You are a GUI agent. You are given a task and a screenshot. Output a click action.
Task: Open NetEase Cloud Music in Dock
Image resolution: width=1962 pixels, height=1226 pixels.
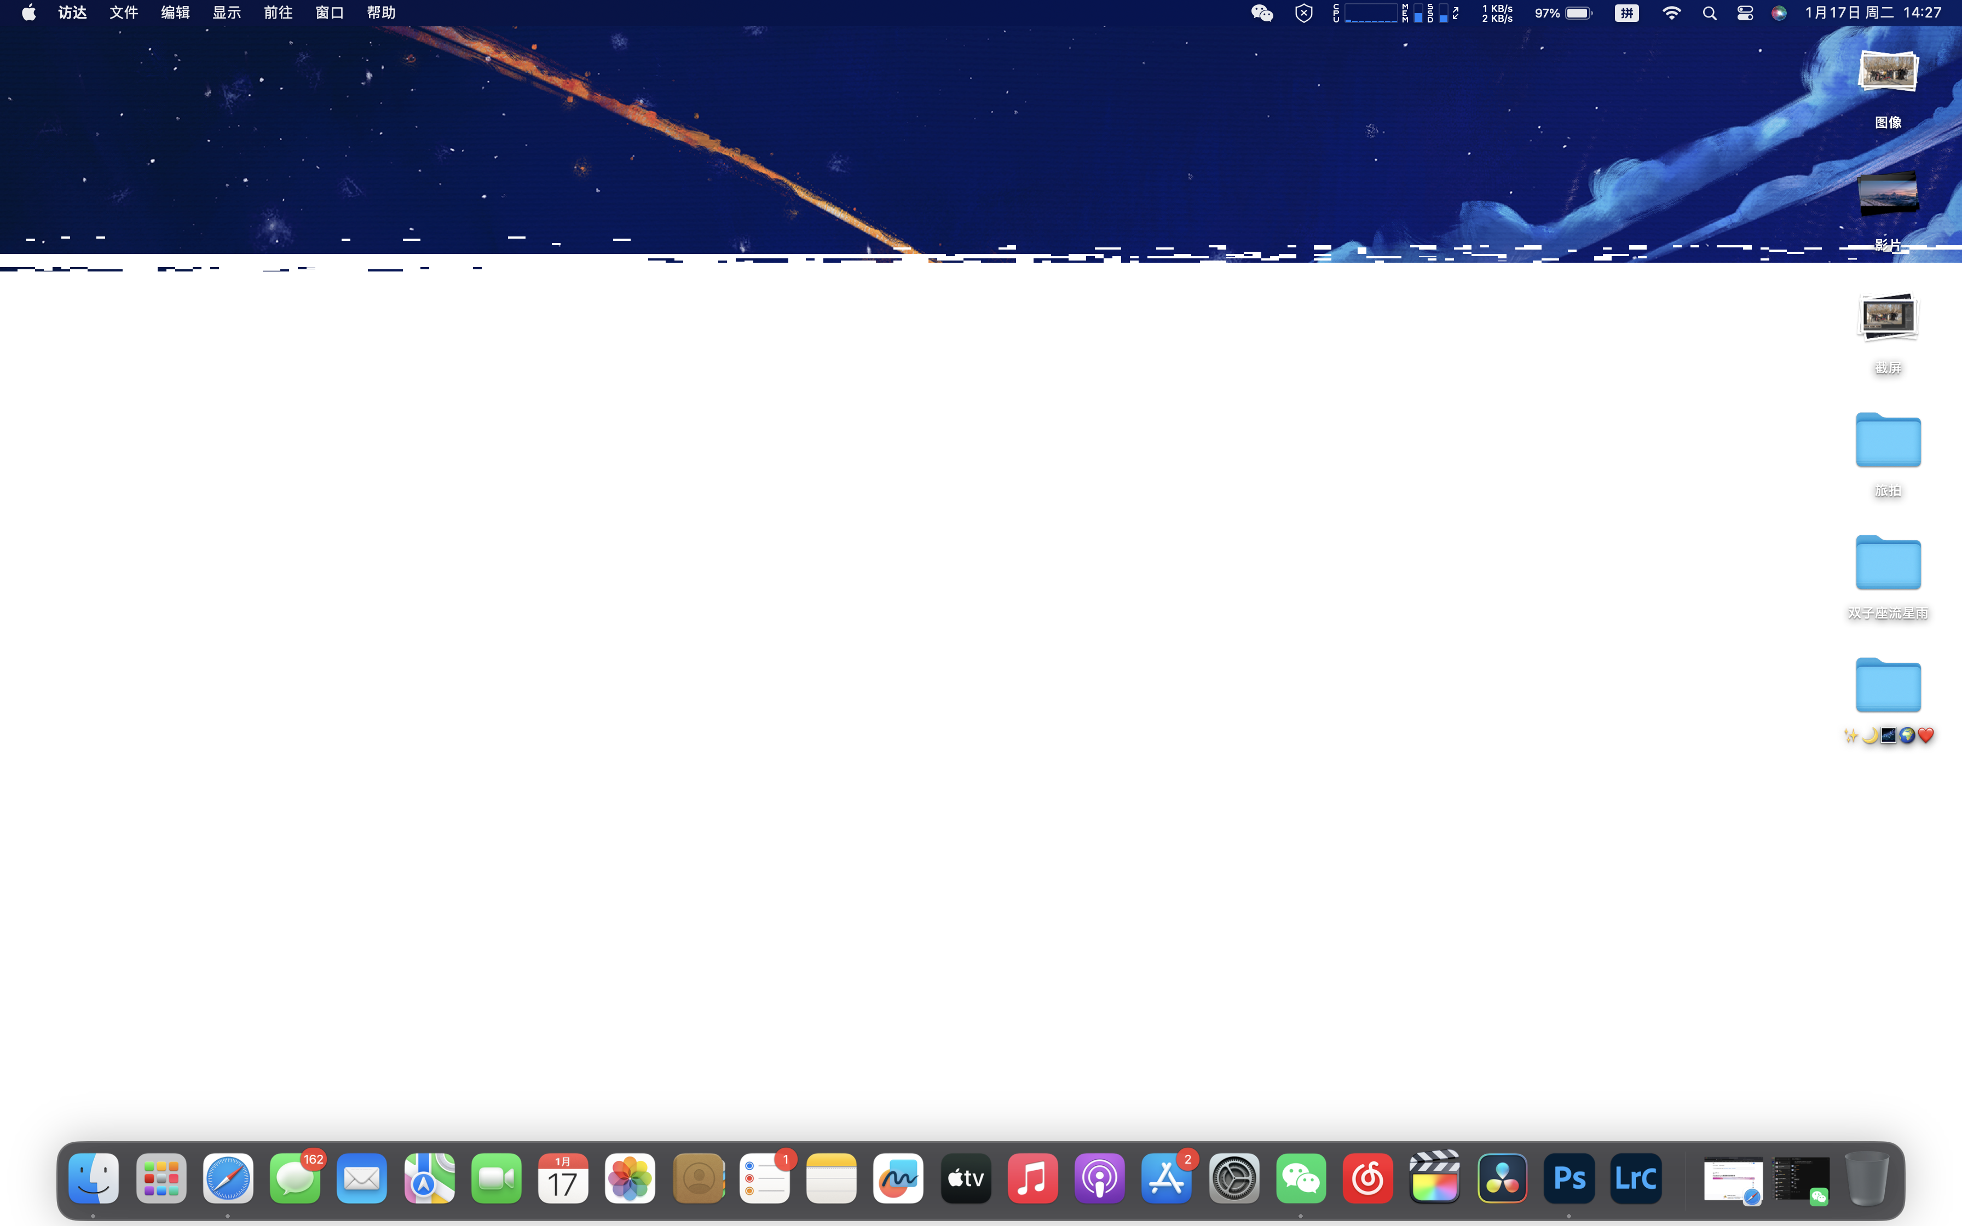(1367, 1178)
